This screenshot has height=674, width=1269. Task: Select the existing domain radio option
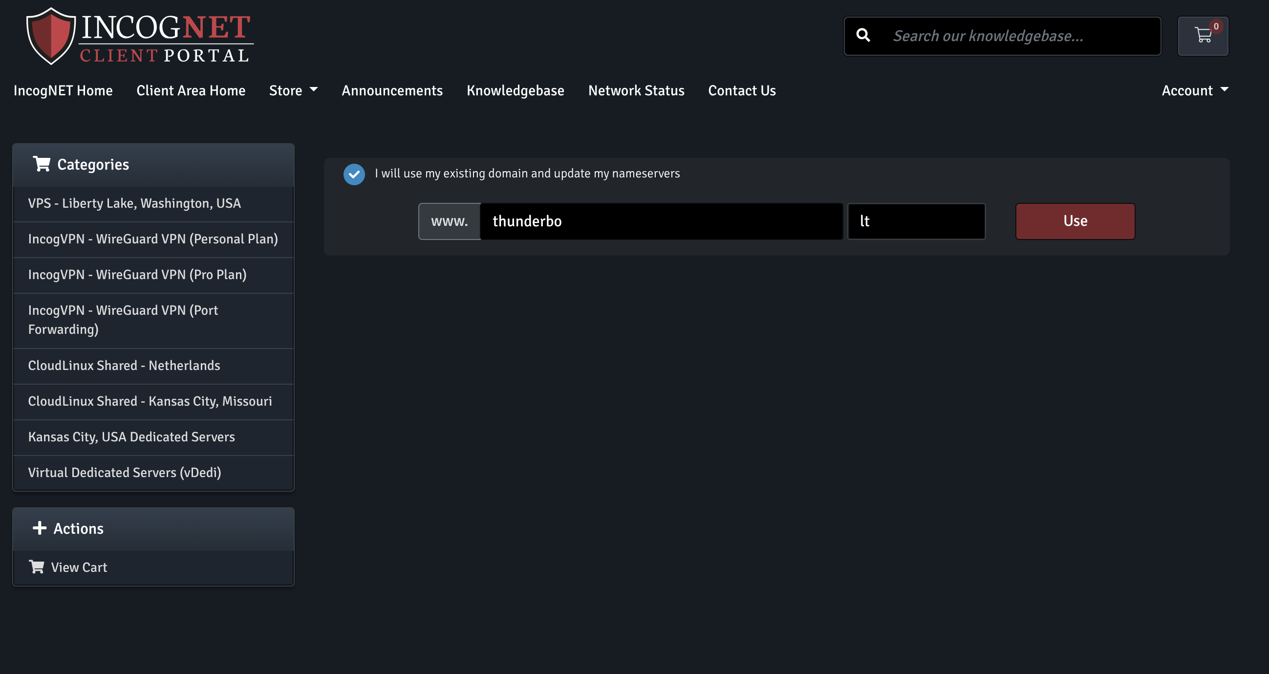(354, 174)
